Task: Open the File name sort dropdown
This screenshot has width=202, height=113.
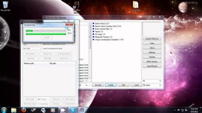Action: coord(152,85)
